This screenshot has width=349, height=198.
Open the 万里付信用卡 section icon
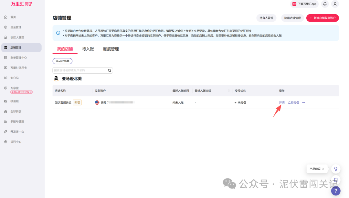point(5,68)
